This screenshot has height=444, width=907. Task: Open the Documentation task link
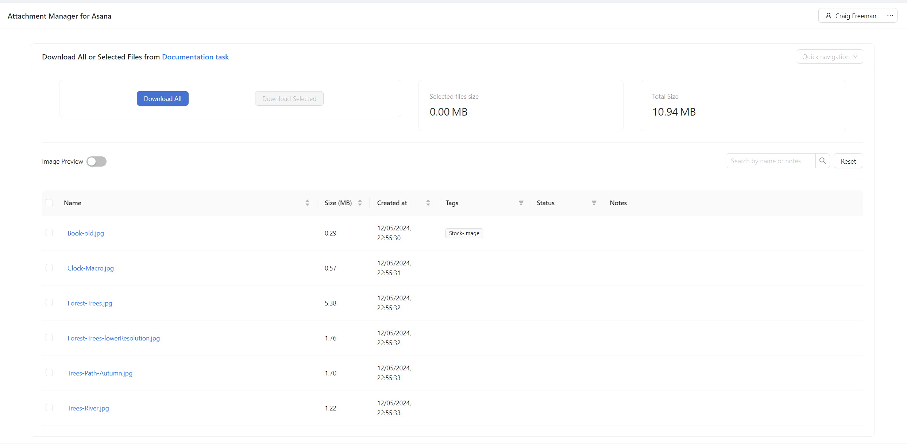tap(195, 57)
